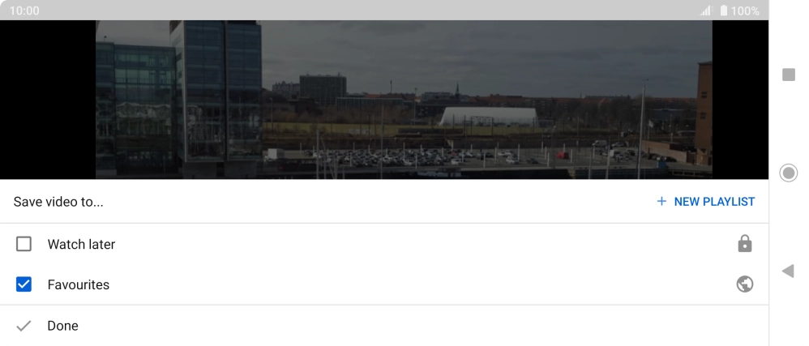Screen dimensions: 809x346
Task: Open recent apps with the square button
Action: click(789, 75)
